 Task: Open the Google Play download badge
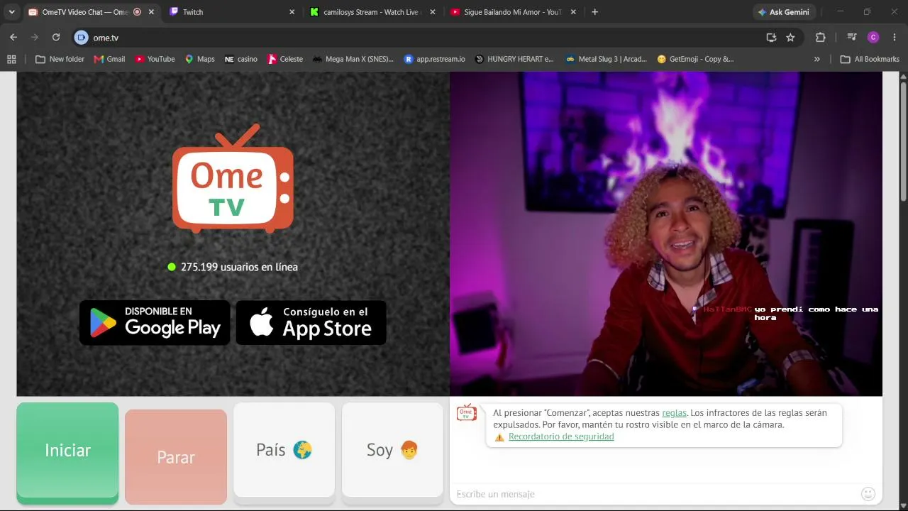point(155,323)
